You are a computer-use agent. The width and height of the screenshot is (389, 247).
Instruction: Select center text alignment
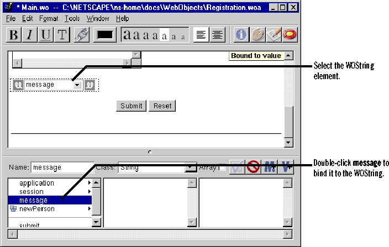tap(217, 35)
